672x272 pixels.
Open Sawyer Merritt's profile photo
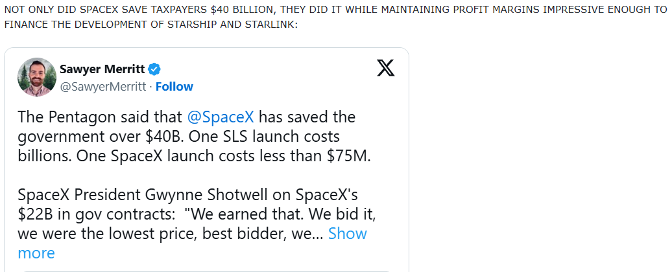click(x=36, y=76)
